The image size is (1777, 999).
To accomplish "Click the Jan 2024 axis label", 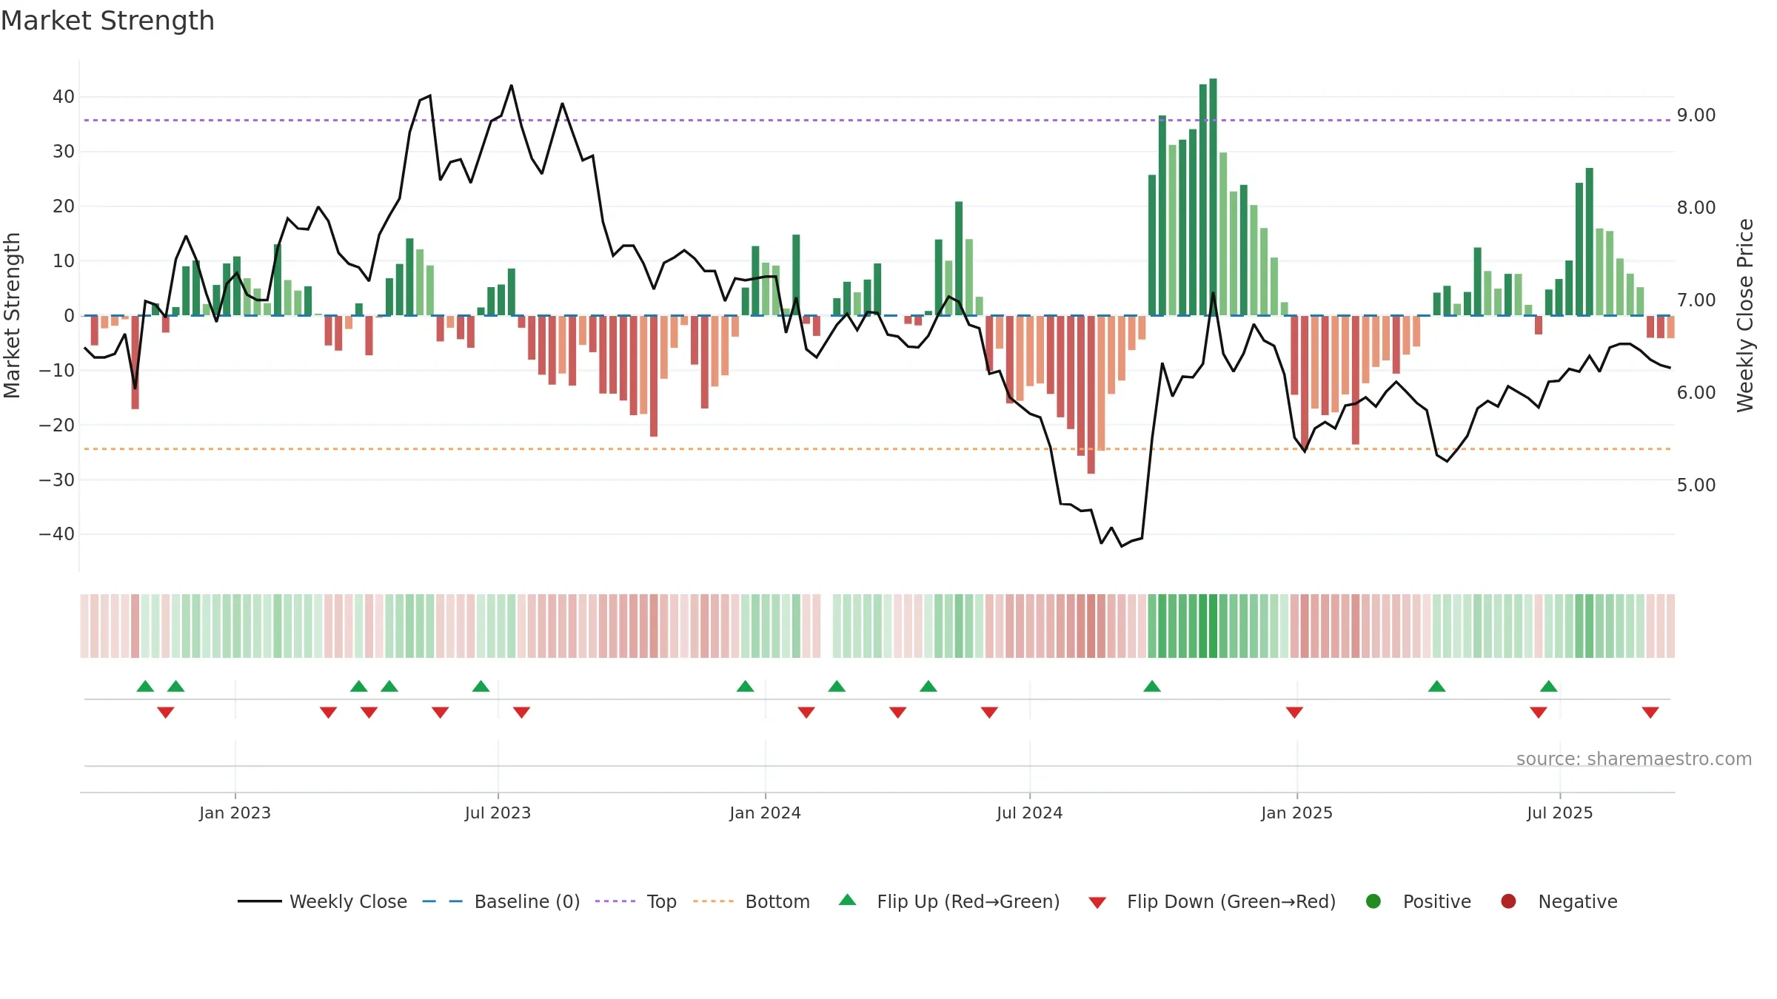I will [765, 813].
